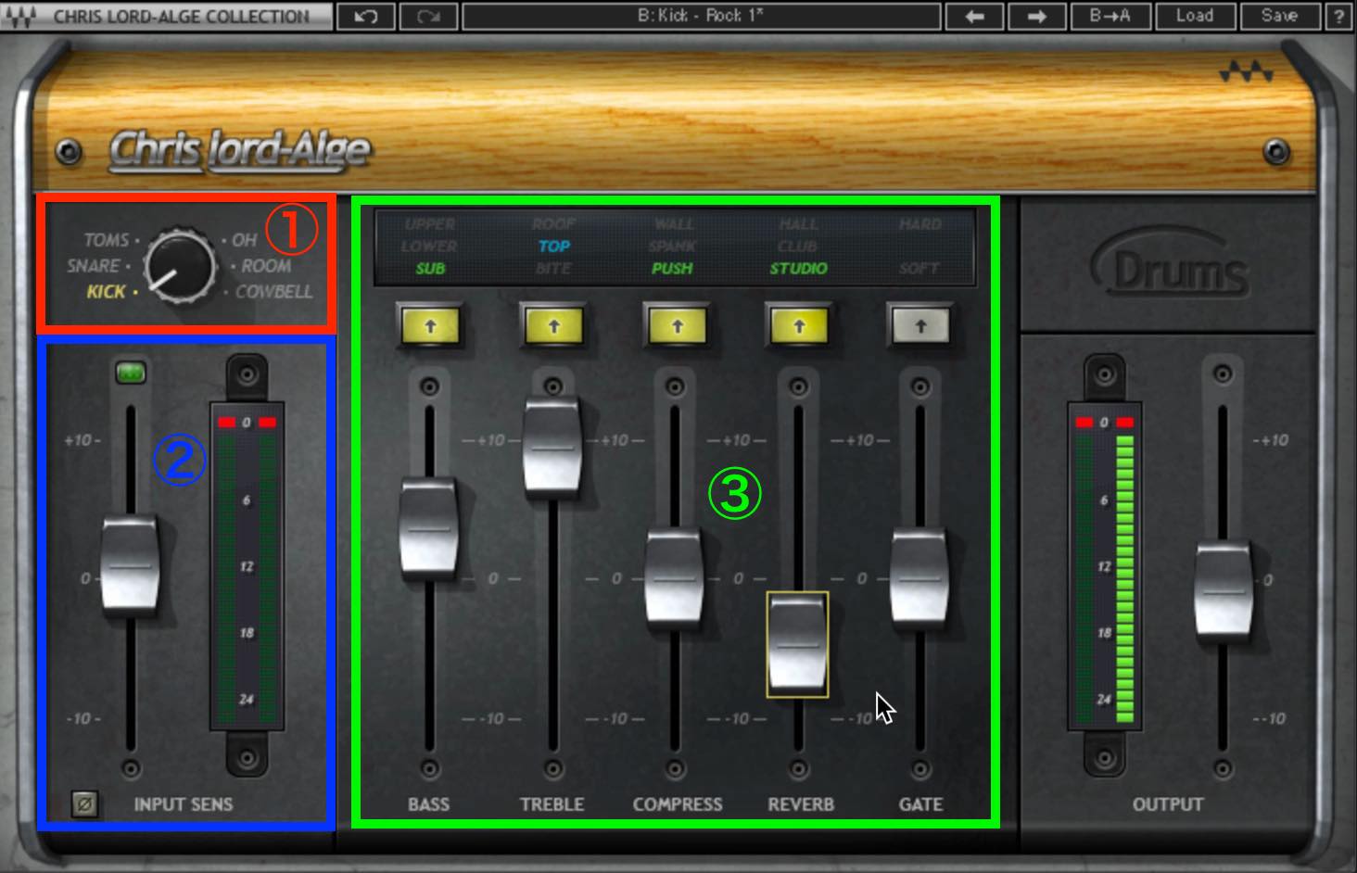Viewport: 1357px width, 873px height.
Task: Open preset name field Kick - Rock 1
Action: point(701,17)
